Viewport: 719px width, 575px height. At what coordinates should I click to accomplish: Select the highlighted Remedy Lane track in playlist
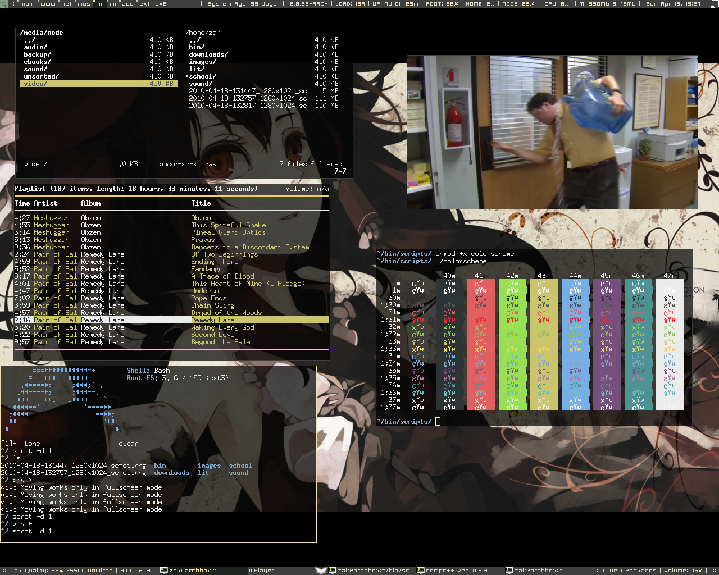tap(171, 320)
